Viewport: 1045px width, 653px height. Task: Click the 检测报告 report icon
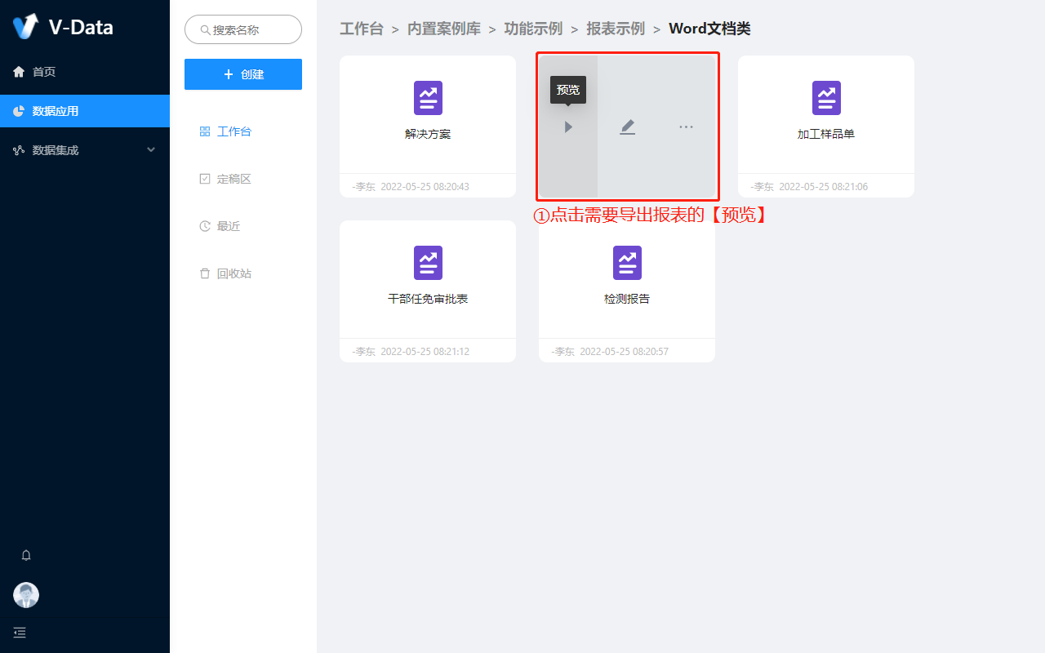[x=627, y=263]
